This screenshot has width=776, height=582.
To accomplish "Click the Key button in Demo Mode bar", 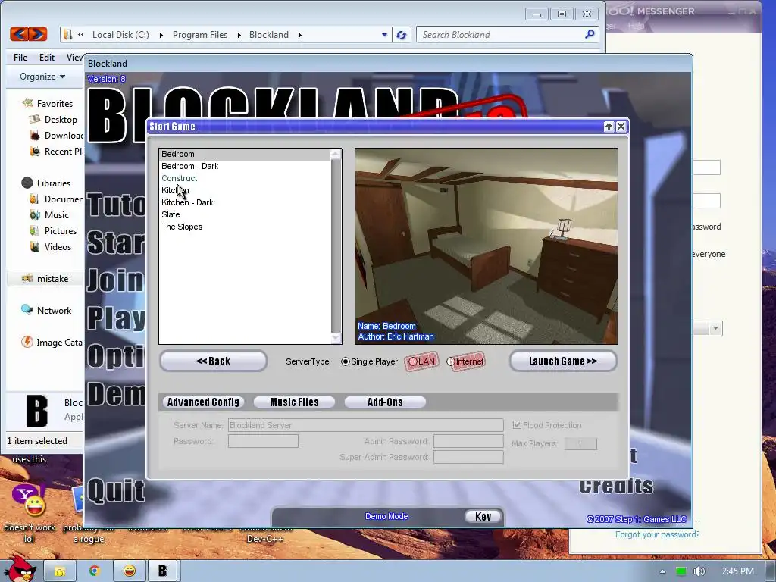I will [483, 516].
